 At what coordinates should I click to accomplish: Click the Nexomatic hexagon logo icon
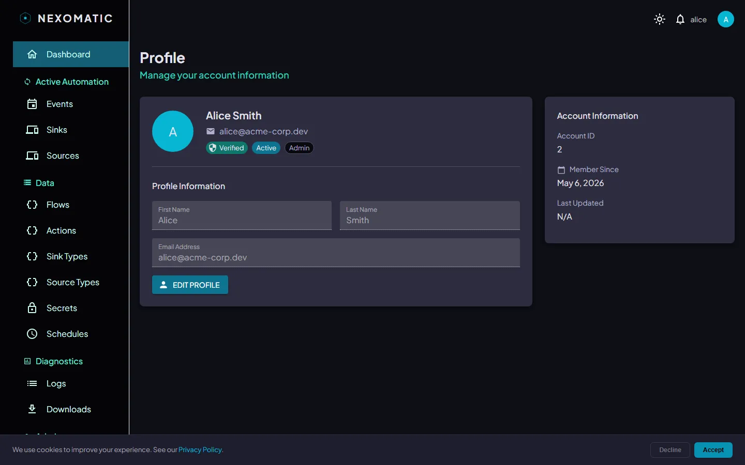coord(25,18)
